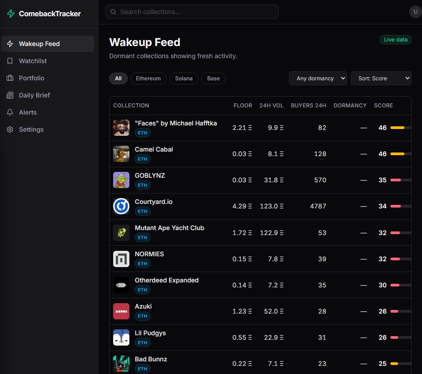Click Mutant Ape floor value 1.72
The height and width of the screenshot is (374, 422).
click(x=242, y=233)
